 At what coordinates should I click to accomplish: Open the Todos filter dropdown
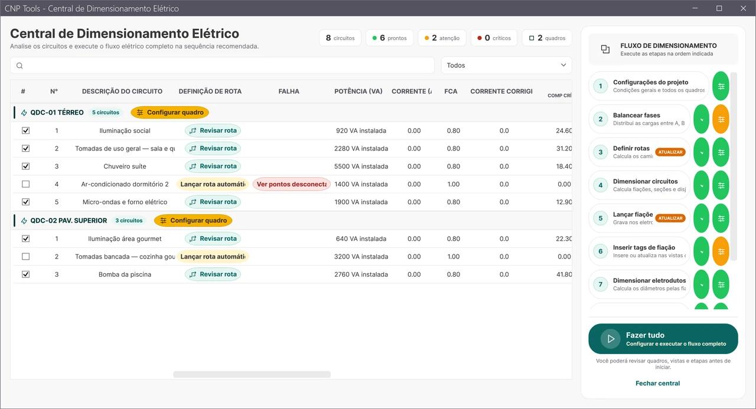point(506,66)
